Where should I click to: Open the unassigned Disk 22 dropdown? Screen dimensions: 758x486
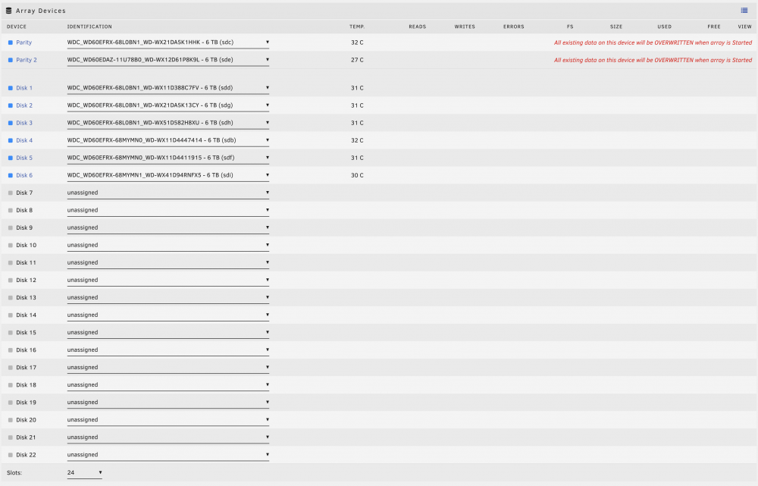(168, 455)
